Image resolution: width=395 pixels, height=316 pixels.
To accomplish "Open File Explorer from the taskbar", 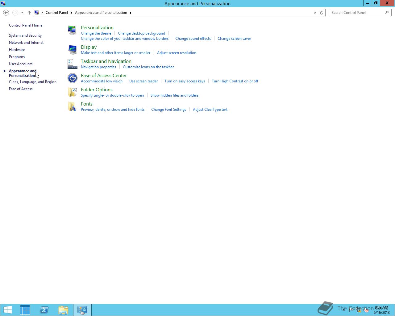I will pos(63,310).
